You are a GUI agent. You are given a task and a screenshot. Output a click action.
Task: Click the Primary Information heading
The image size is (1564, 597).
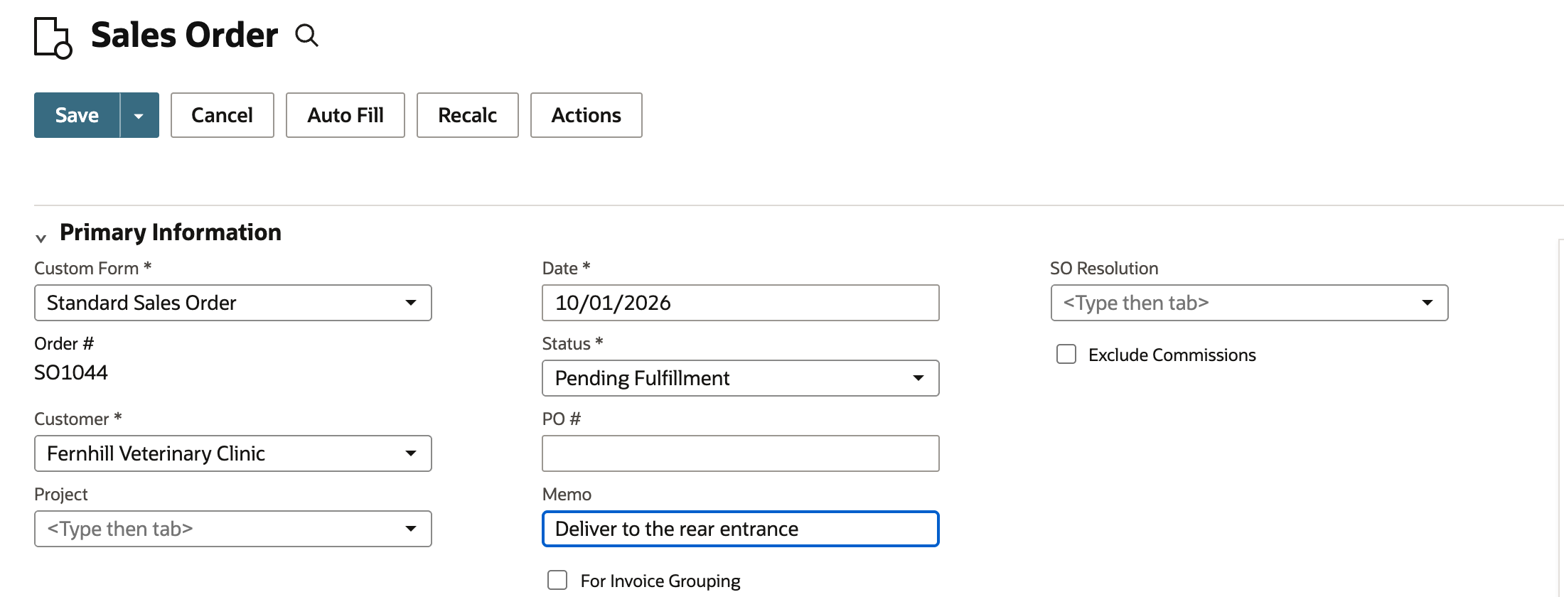(x=171, y=232)
